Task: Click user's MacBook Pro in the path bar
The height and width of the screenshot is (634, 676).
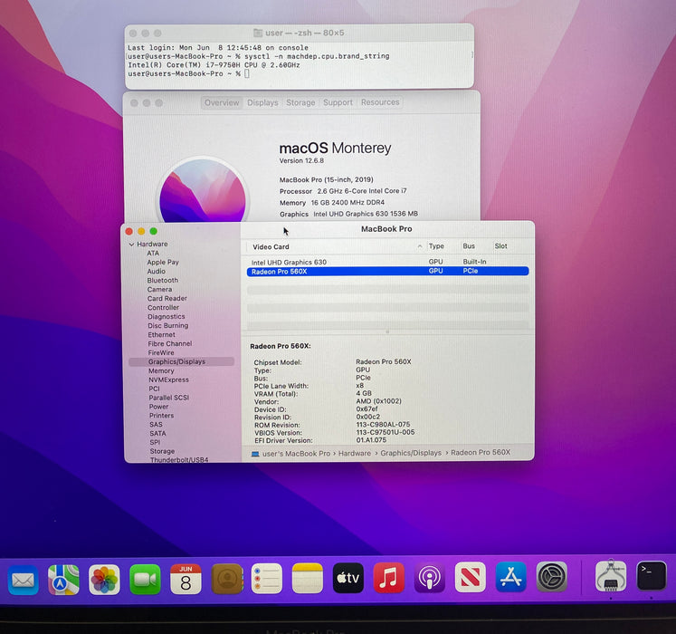Action: point(296,454)
